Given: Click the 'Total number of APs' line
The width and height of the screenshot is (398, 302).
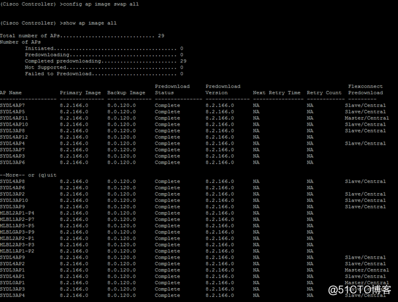Looking at the screenshot, I should pyautogui.click(x=82, y=36).
